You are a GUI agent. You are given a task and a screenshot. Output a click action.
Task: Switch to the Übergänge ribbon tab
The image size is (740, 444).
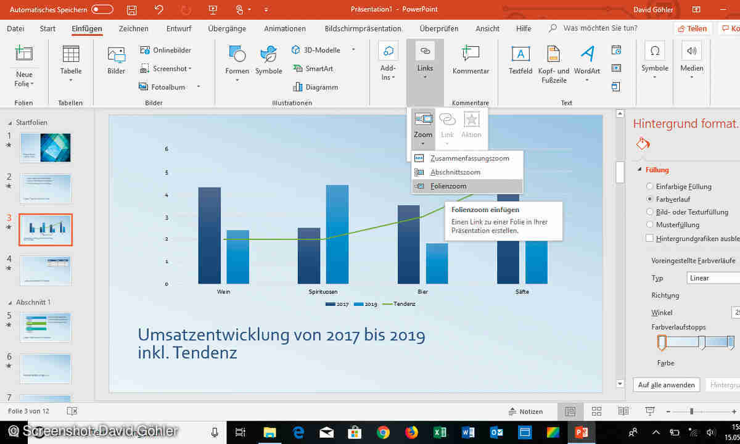point(227,28)
